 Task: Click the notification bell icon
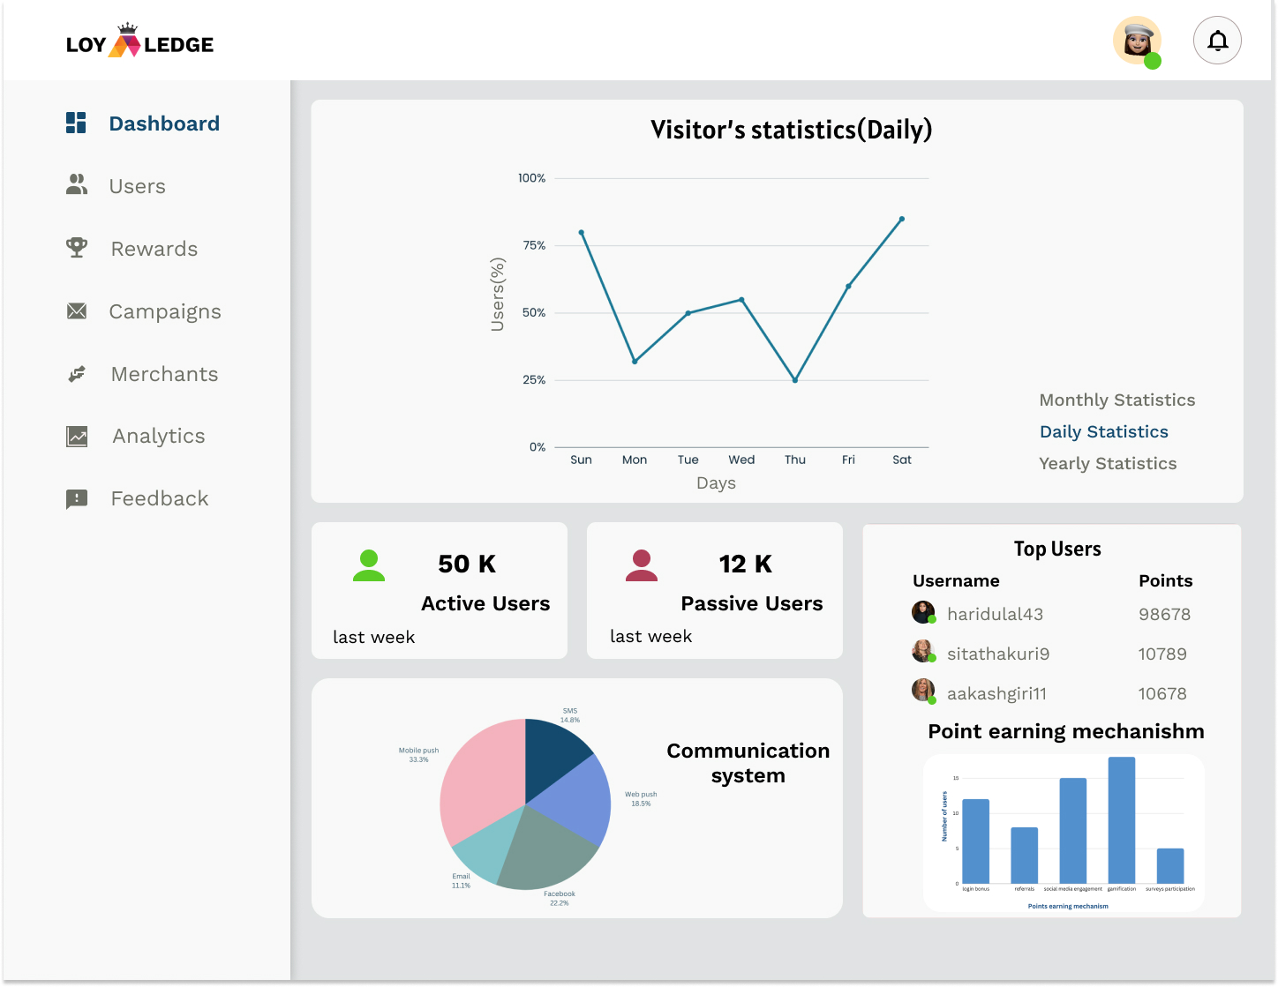(1217, 41)
